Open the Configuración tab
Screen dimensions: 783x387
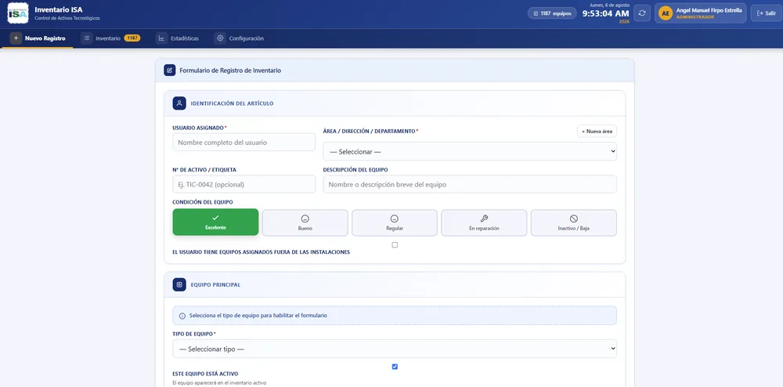[239, 38]
